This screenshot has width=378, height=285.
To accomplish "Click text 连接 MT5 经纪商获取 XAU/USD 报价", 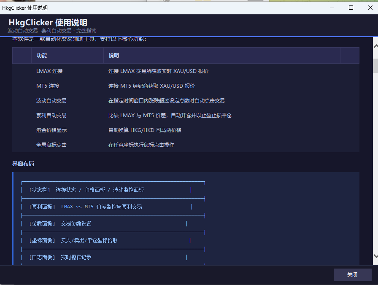I will [151, 86].
